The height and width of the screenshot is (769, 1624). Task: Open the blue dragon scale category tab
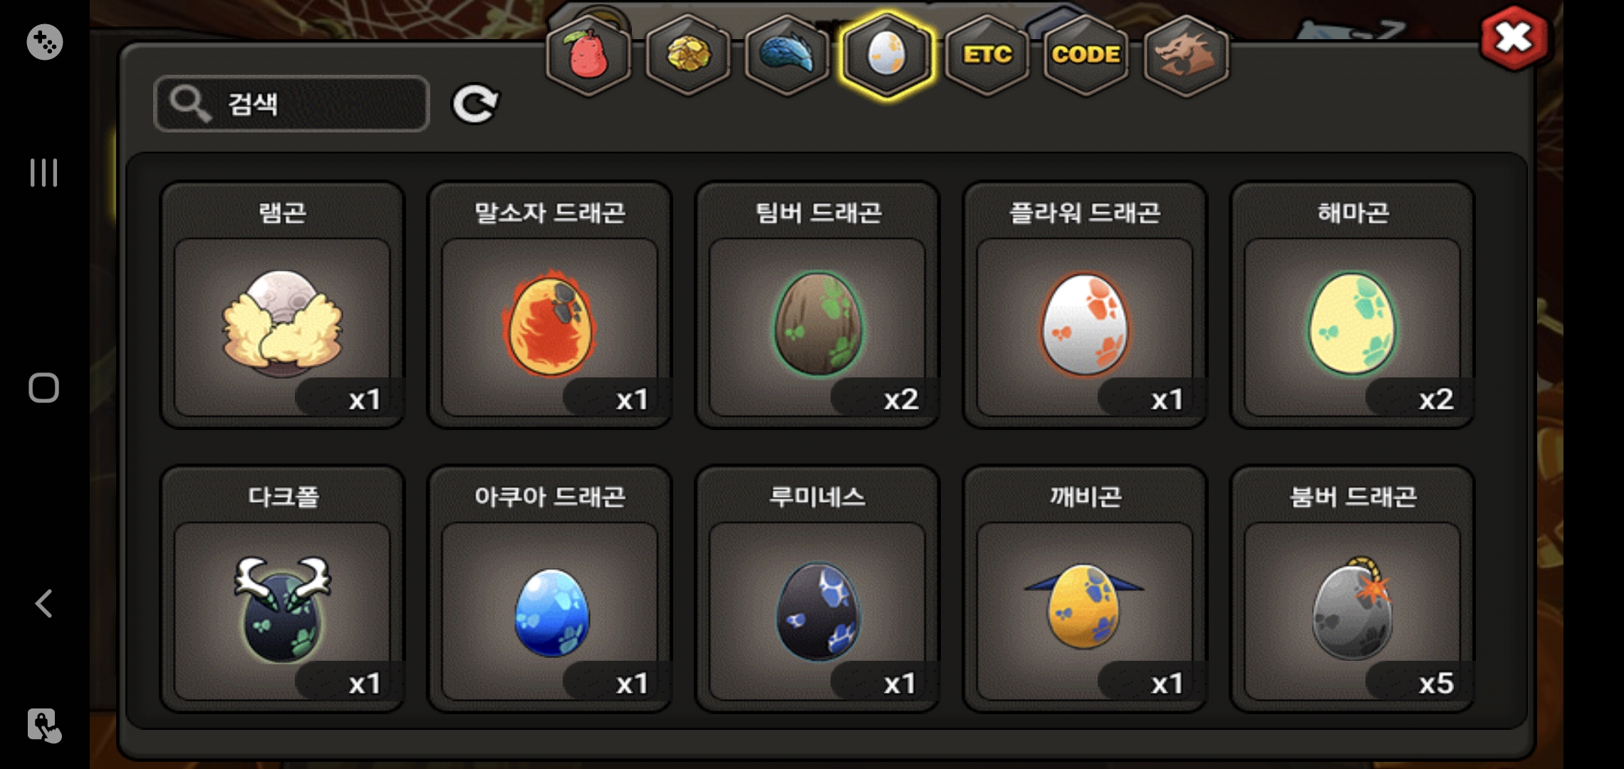pos(786,55)
